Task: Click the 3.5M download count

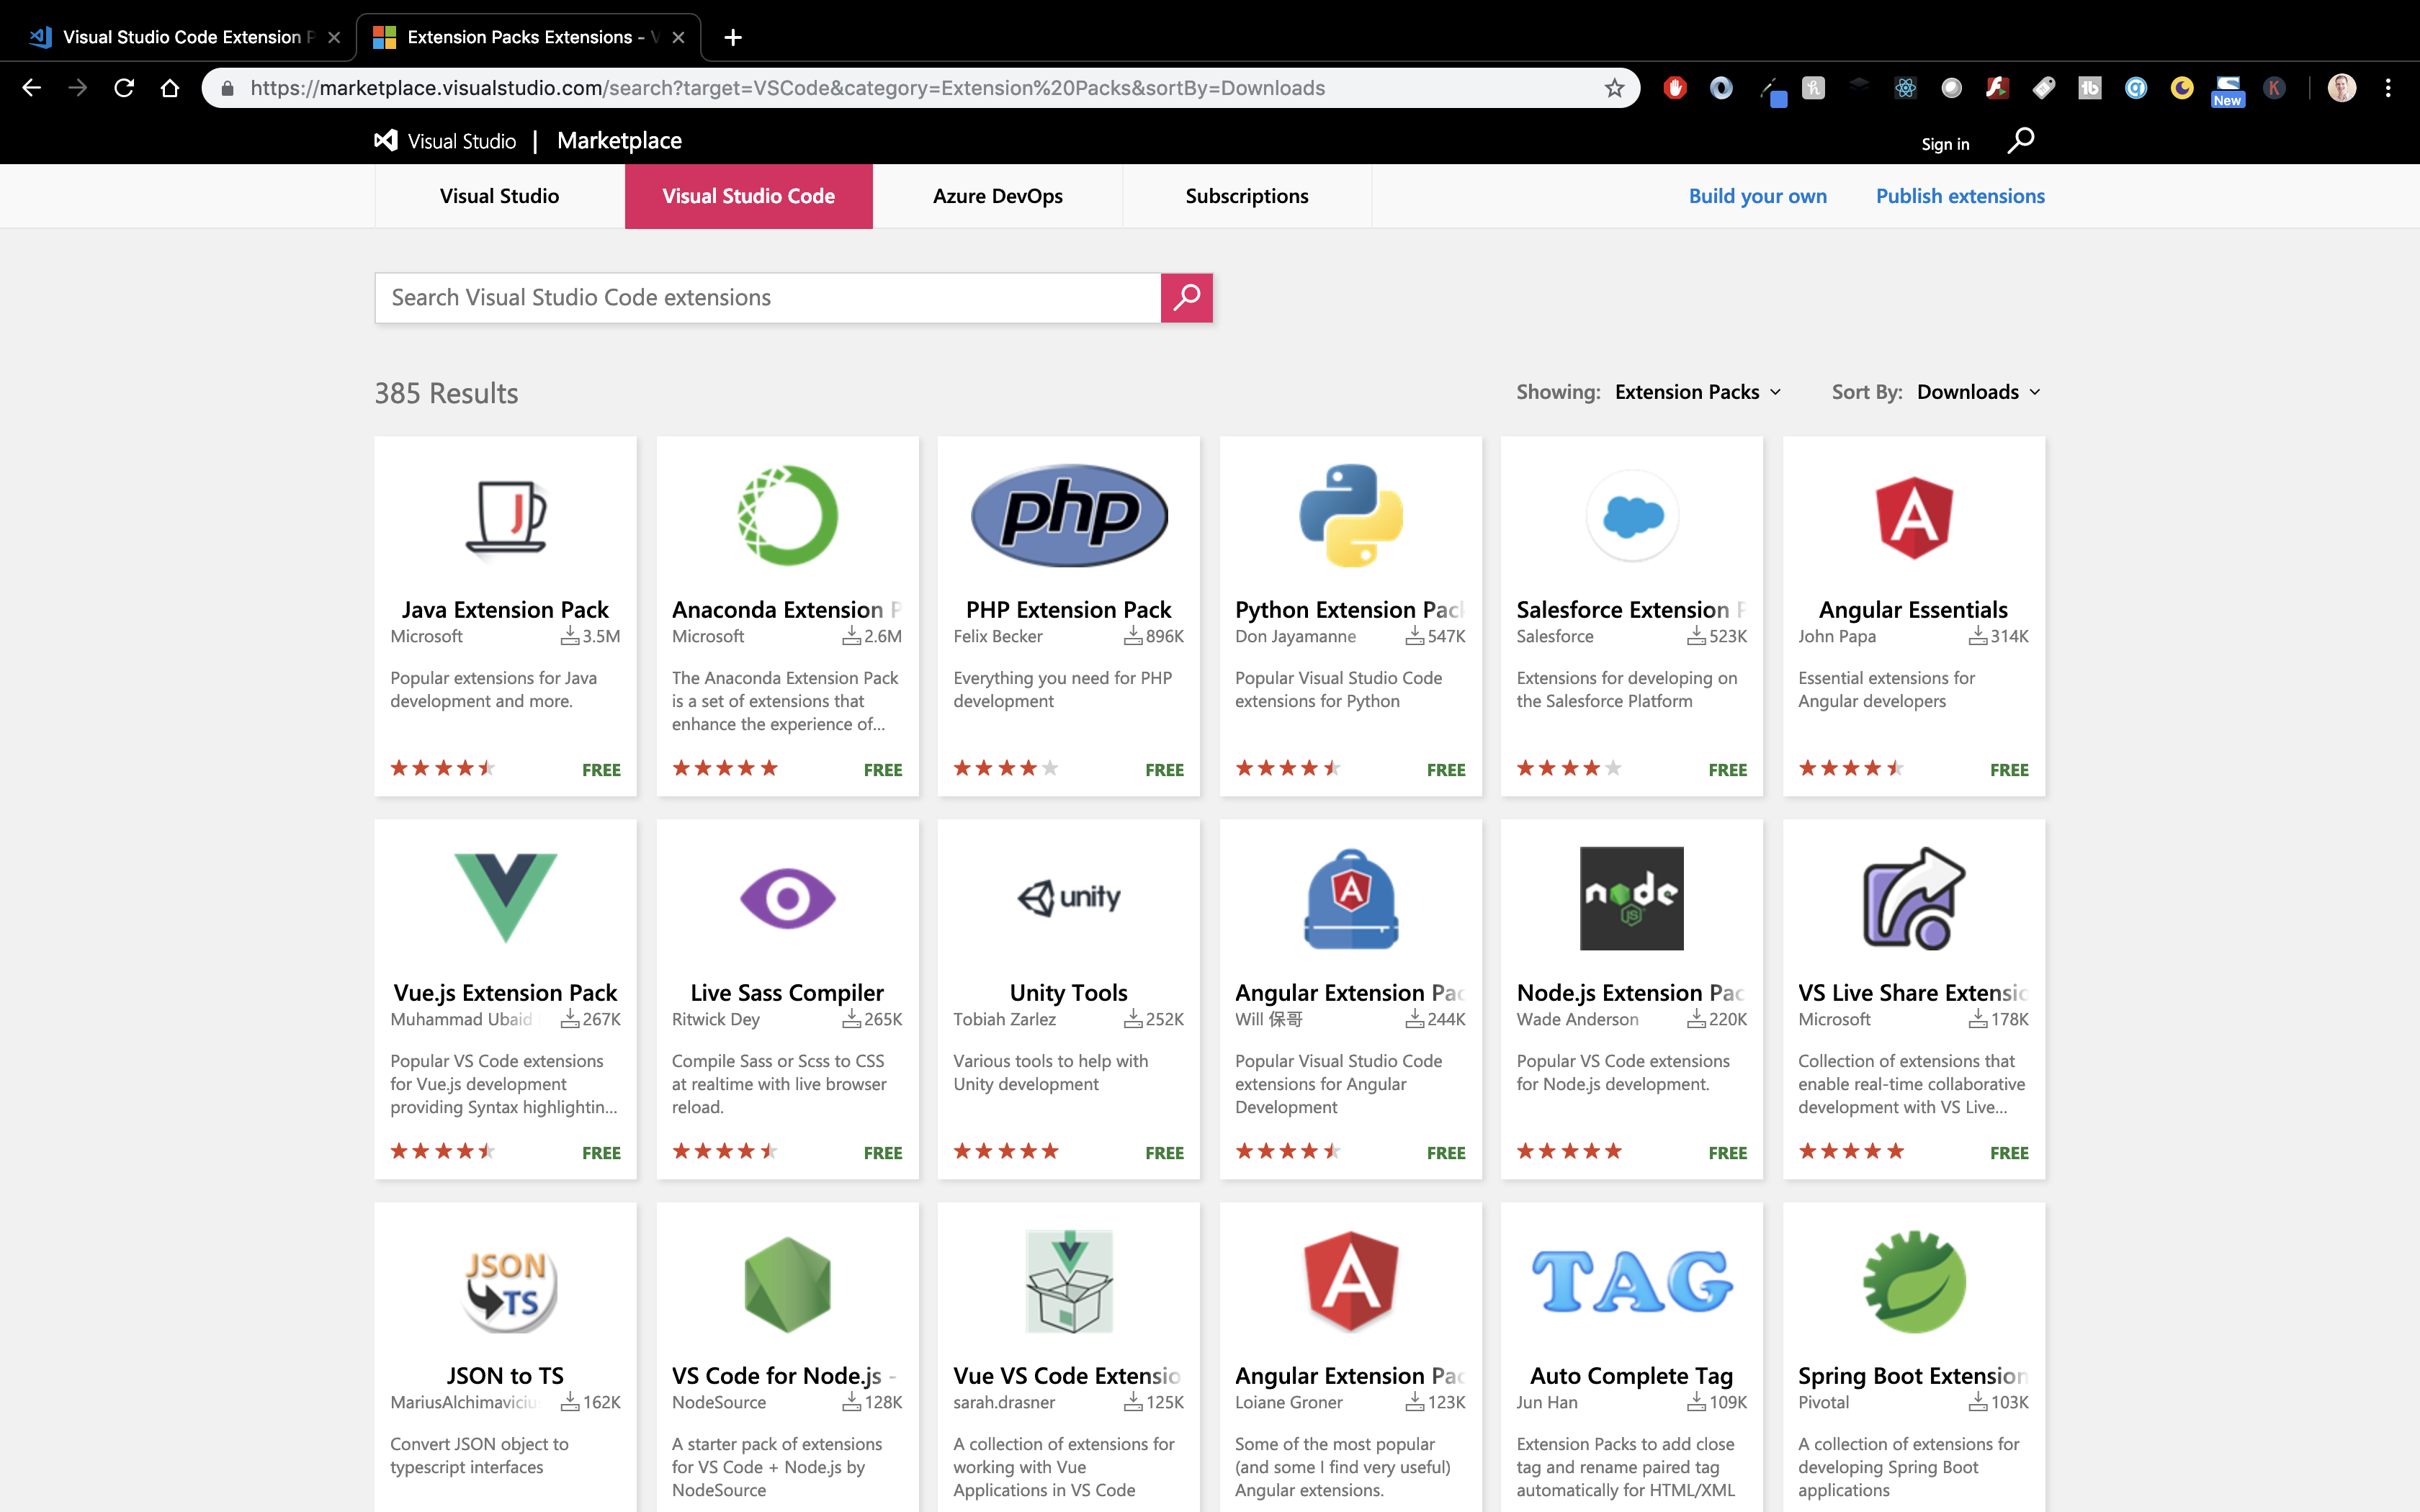Action: click(590, 636)
